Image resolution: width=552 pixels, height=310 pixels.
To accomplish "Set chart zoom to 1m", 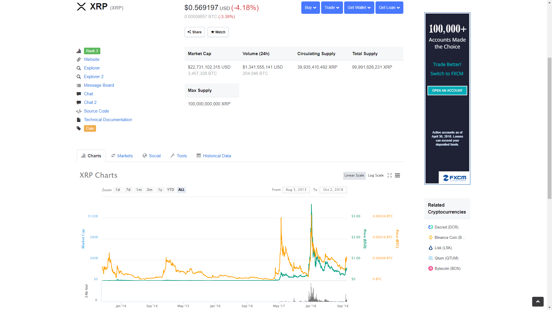I will 139,190.
